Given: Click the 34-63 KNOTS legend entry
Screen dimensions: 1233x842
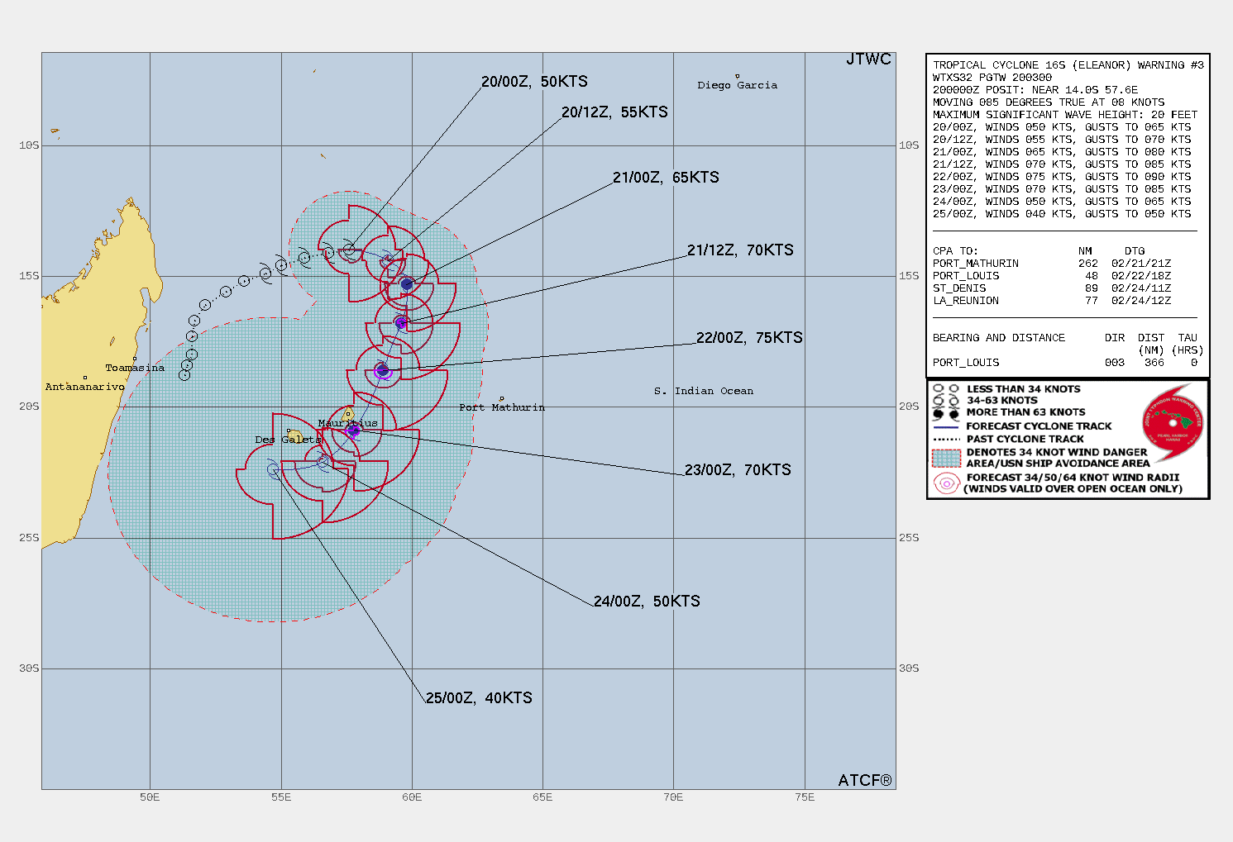Looking at the screenshot, I should tap(1002, 401).
